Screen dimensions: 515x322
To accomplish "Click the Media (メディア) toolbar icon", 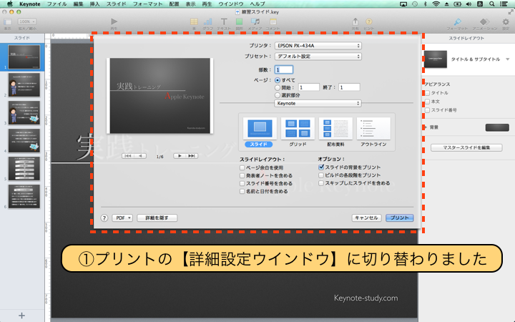I will [x=255, y=21].
